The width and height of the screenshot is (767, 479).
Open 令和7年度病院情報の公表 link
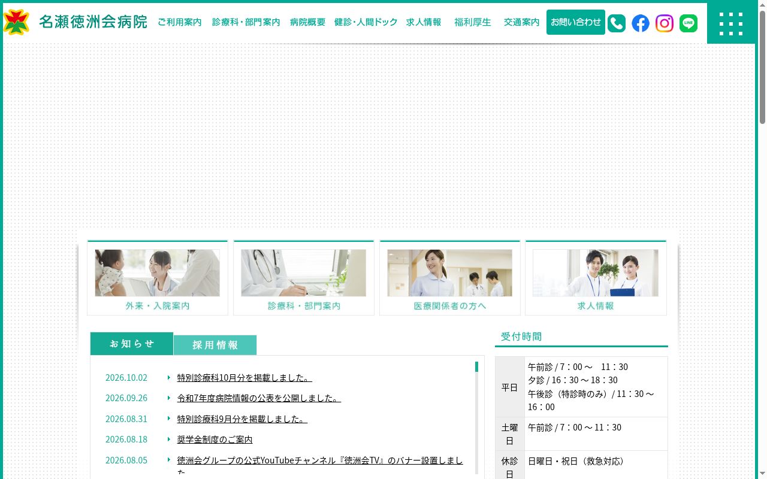pos(259,398)
